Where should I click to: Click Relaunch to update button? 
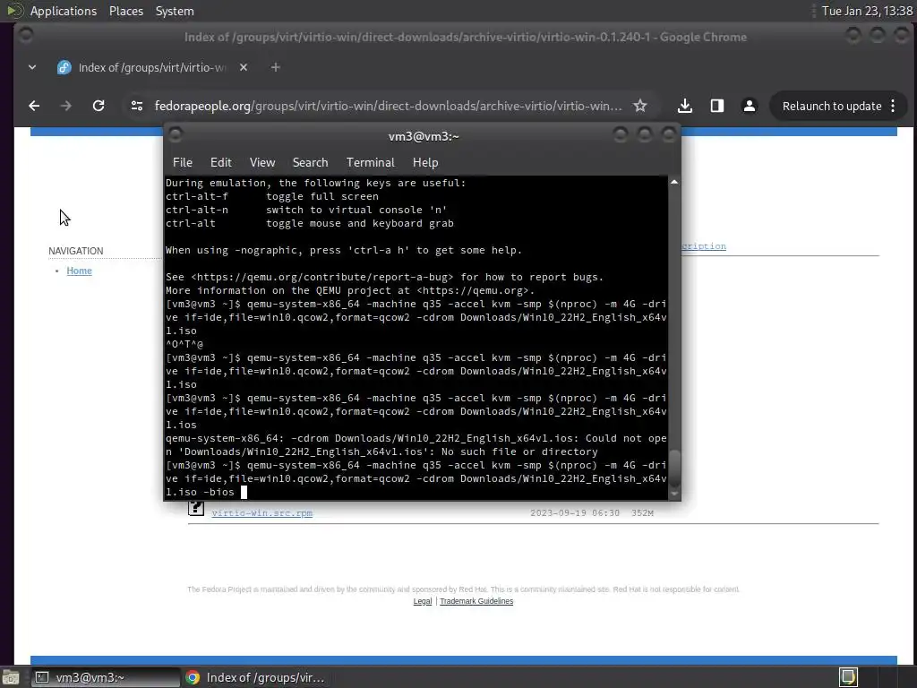point(832,106)
